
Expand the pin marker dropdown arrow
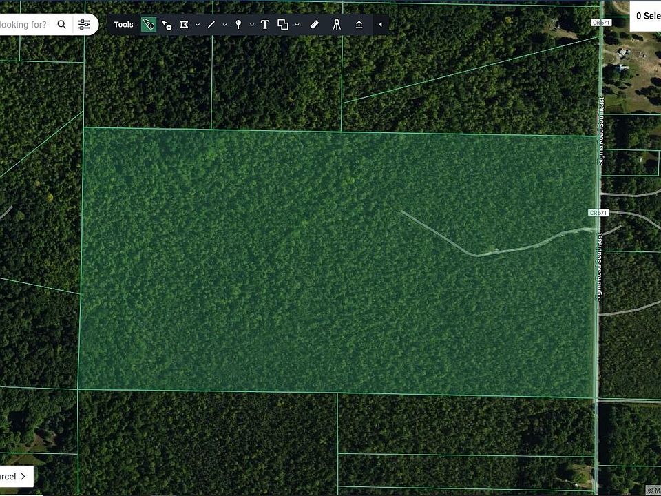(252, 25)
